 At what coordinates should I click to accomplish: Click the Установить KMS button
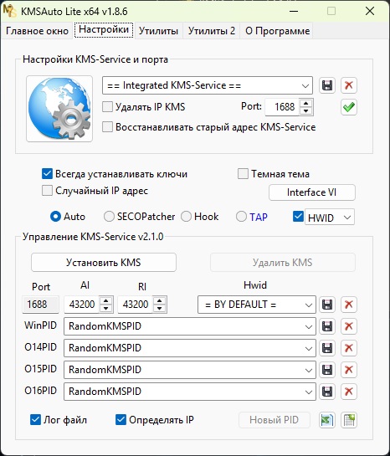pyautogui.click(x=104, y=263)
